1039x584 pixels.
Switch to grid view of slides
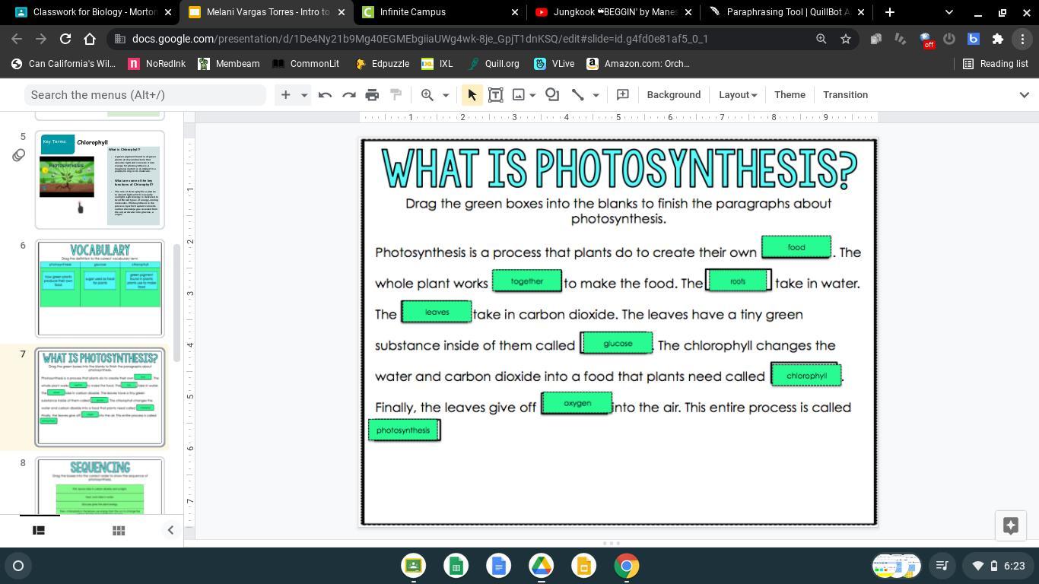[119, 531]
